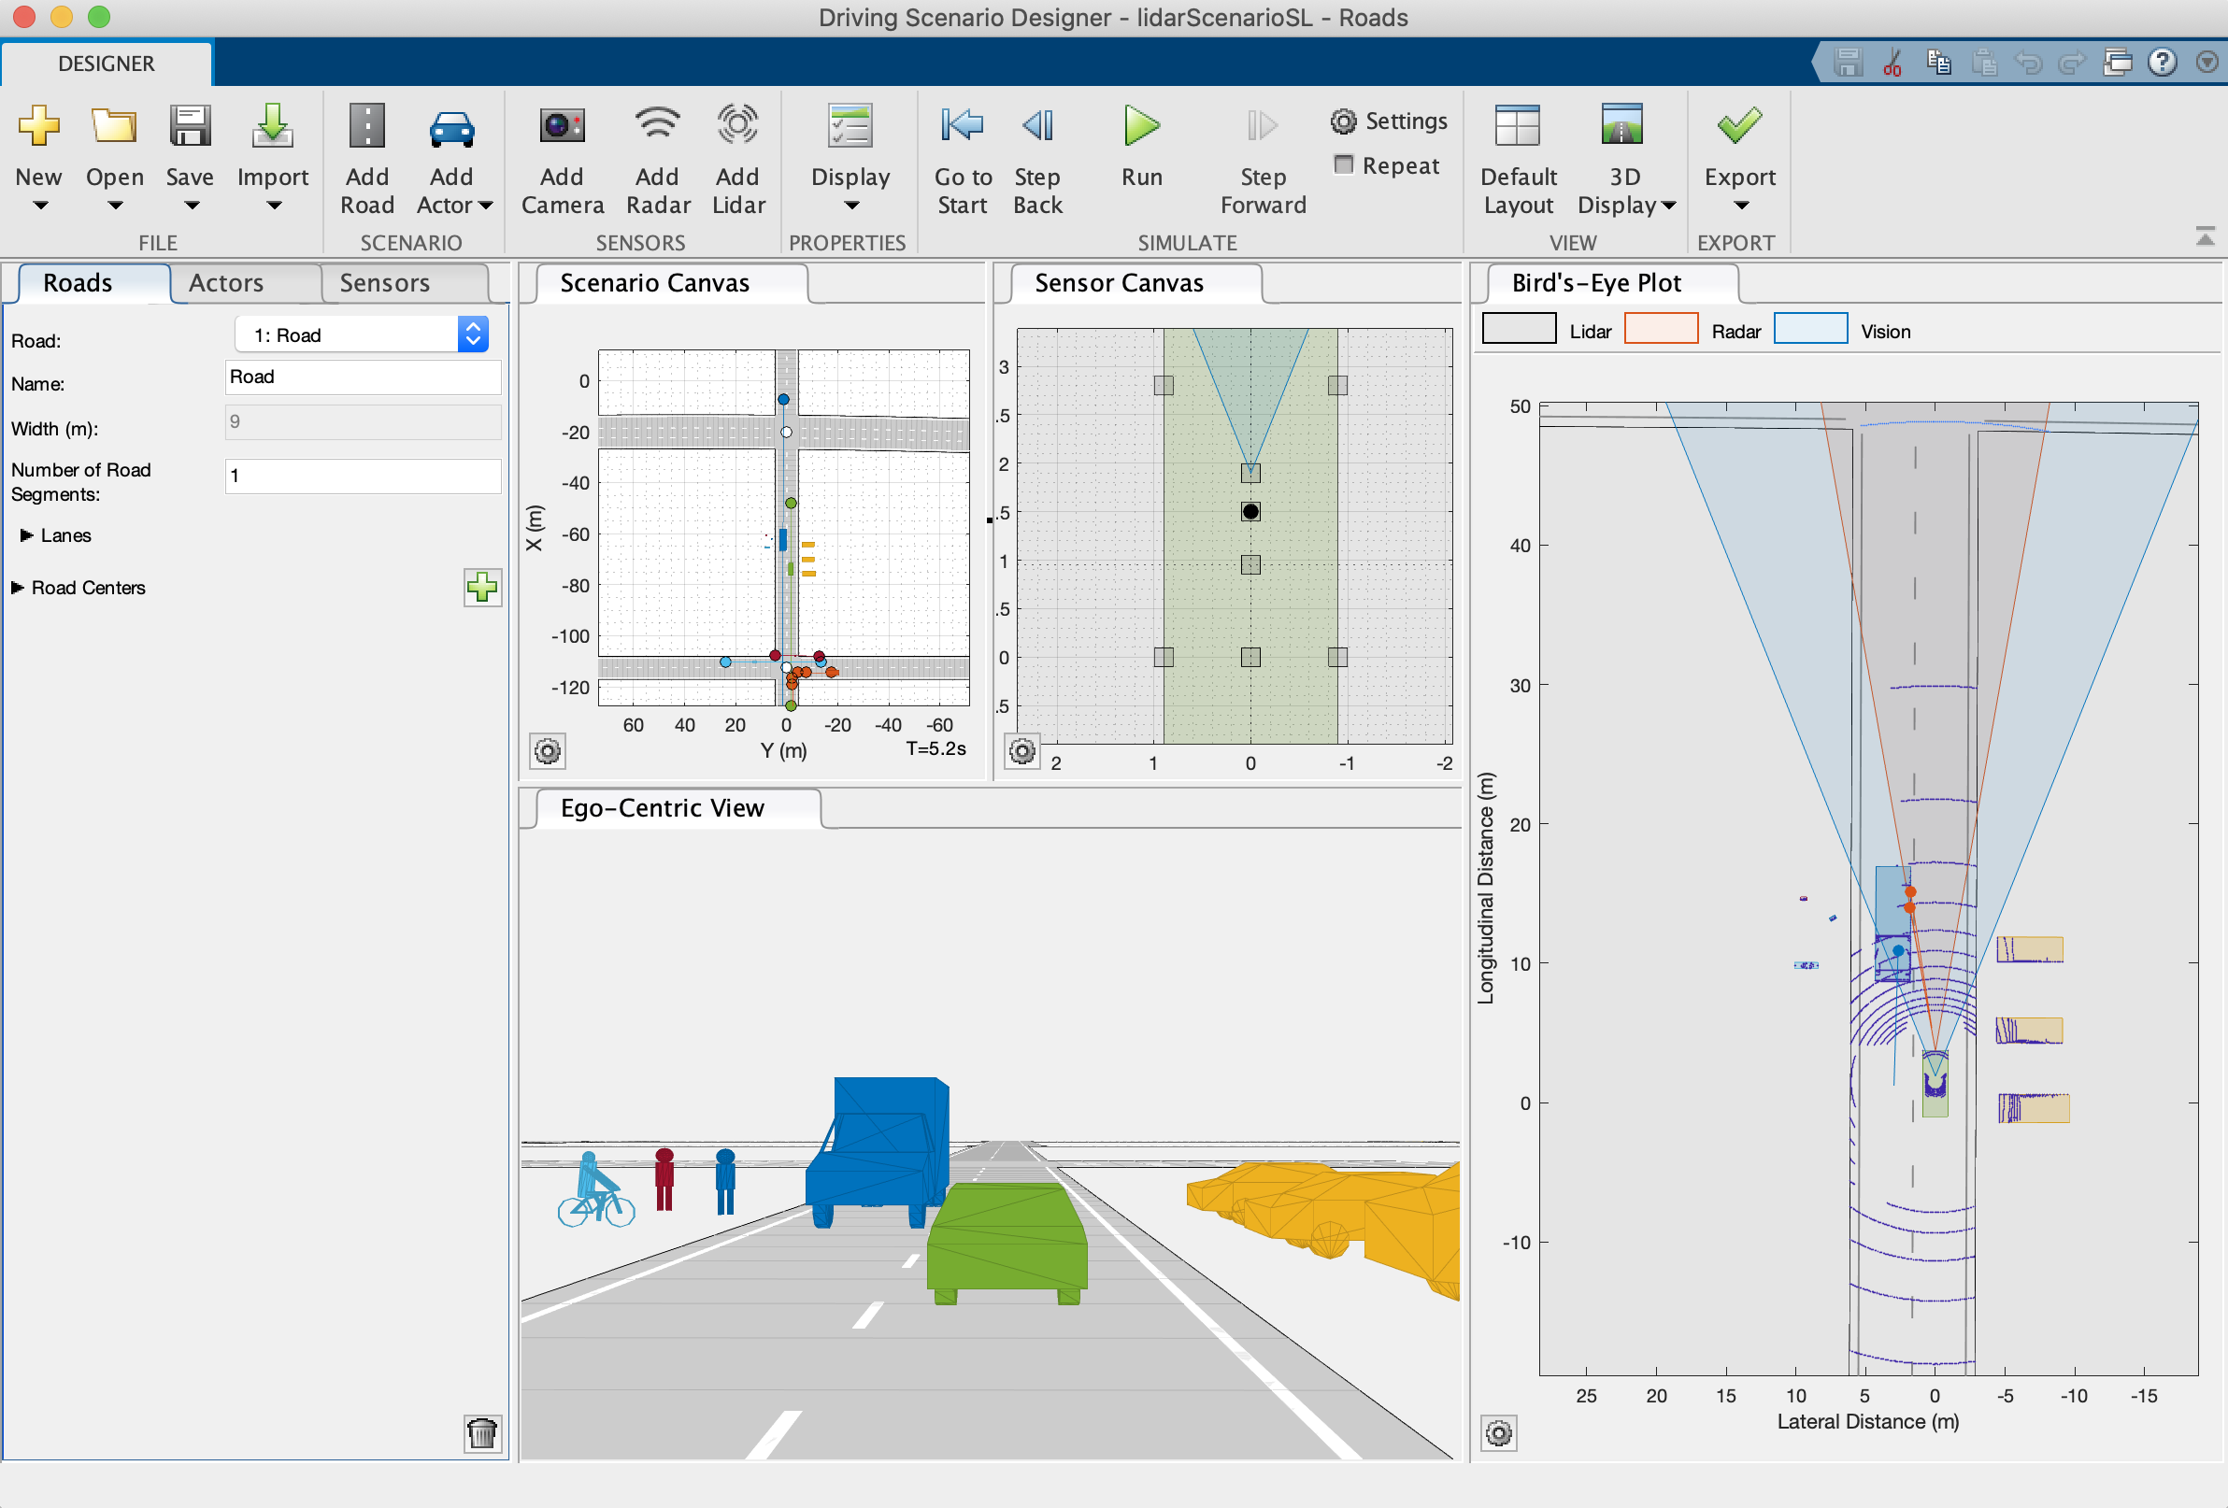This screenshot has width=2228, height=1508.
Task: Click green plus to add road center
Action: pyautogui.click(x=482, y=588)
